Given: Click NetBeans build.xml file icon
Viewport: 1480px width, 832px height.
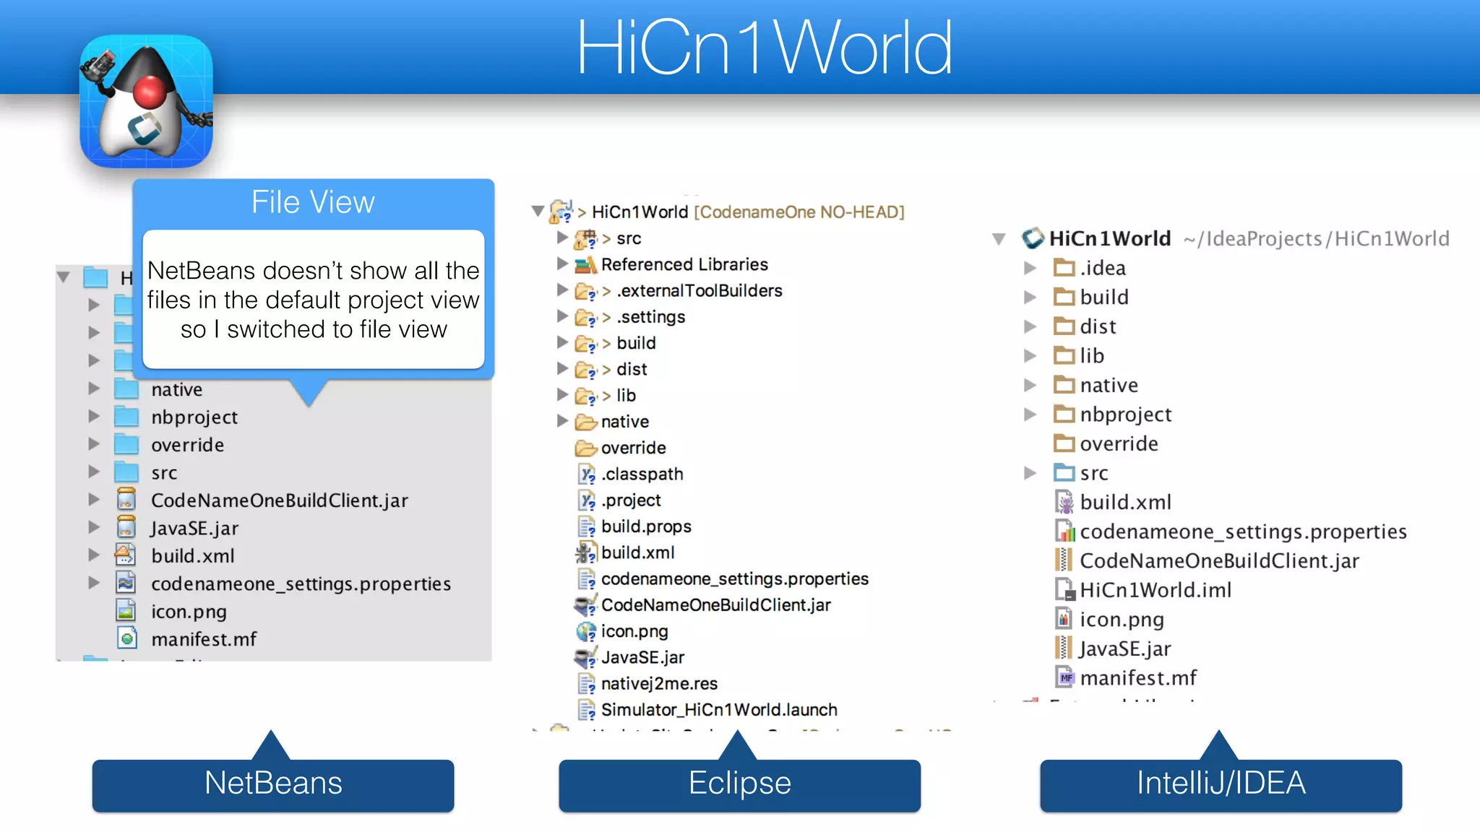Looking at the screenshot, I should tap(126, 555).
